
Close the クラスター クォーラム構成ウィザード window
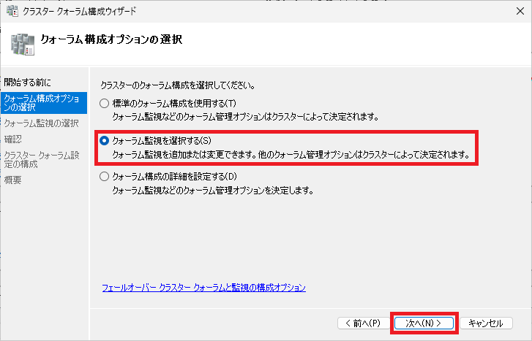(520, 11)
